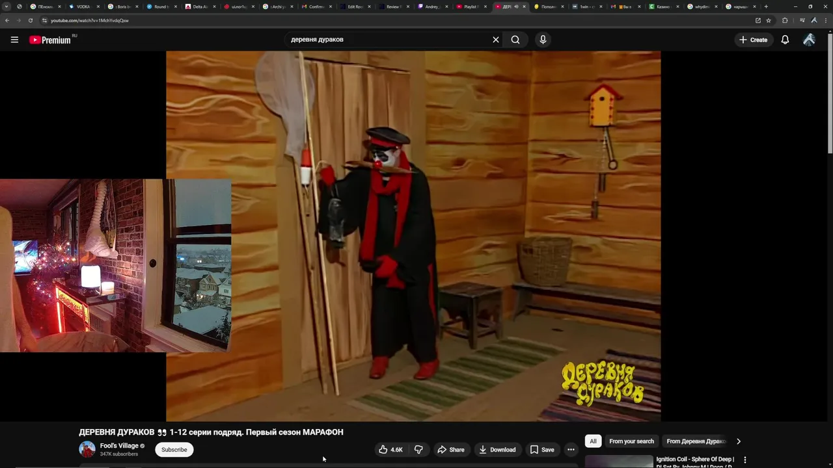Switch to the Round tab
Viewport: 833px width, 468px height.
pyautogui.click(x=160, y=6)
